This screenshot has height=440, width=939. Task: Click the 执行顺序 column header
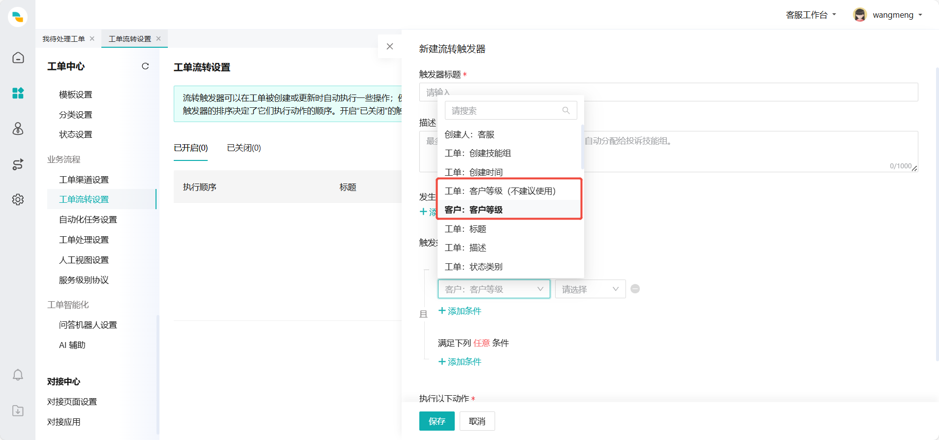point(200,187)
